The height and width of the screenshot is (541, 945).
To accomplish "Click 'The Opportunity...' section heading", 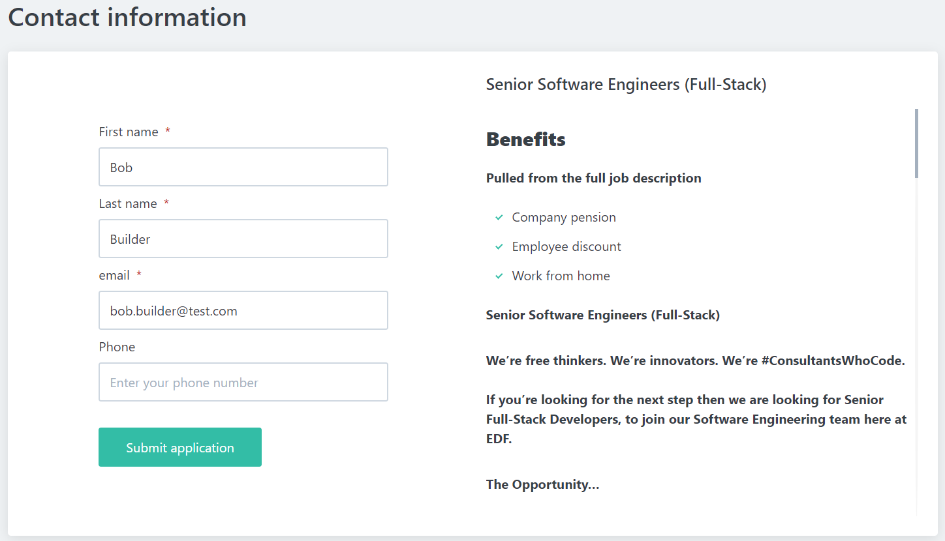I will [x=542, y=484].
